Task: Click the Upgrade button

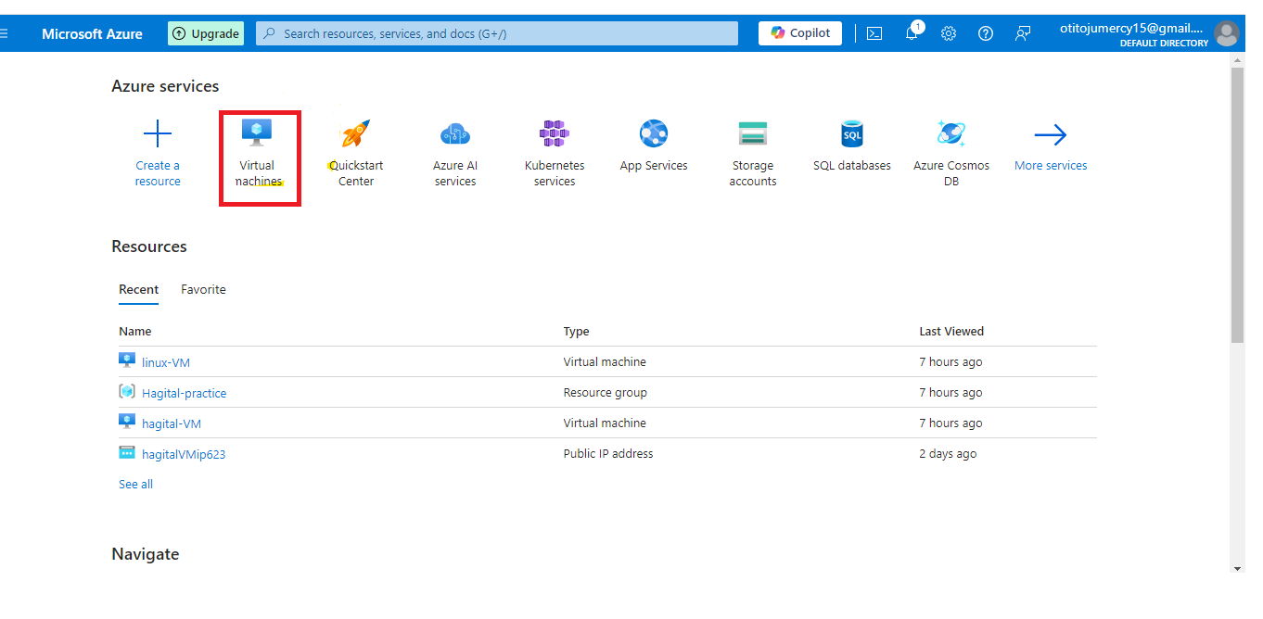Action: [x=206, y=33]
